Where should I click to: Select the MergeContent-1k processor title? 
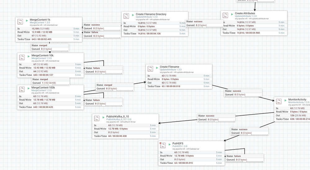[x=40, y=20]
